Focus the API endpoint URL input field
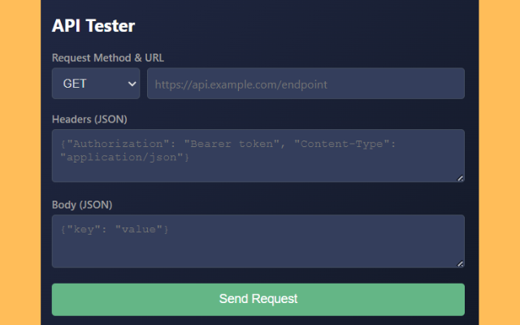Viewport: 520px width, 325px height. click(x=305, y=84)
